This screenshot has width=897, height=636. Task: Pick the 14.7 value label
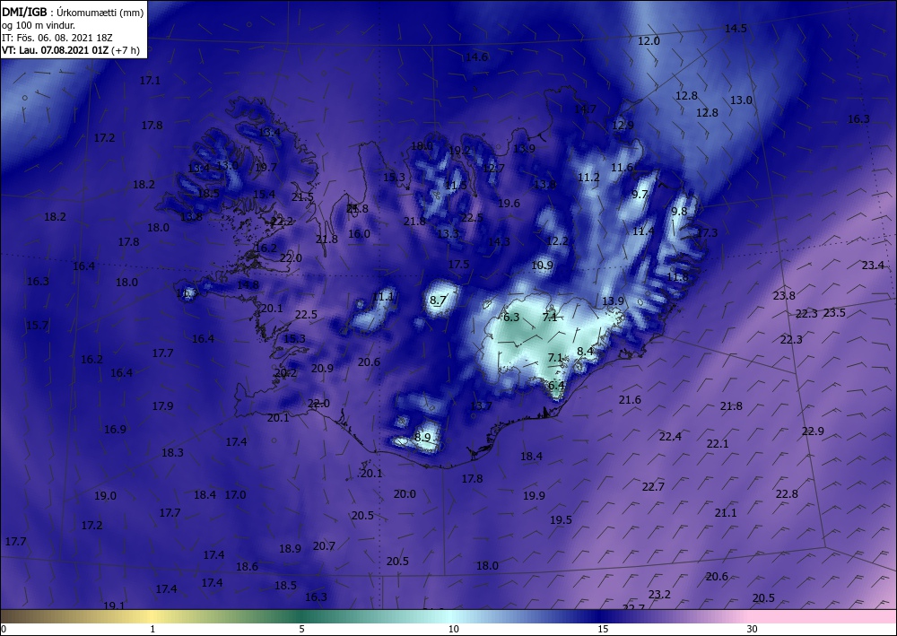pyautogui.click(x=585, y=109)
